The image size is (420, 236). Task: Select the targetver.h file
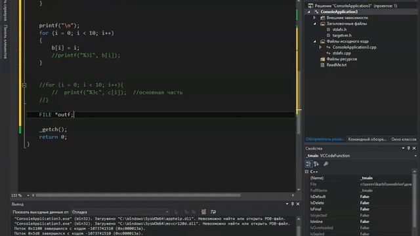click(342, 35)
